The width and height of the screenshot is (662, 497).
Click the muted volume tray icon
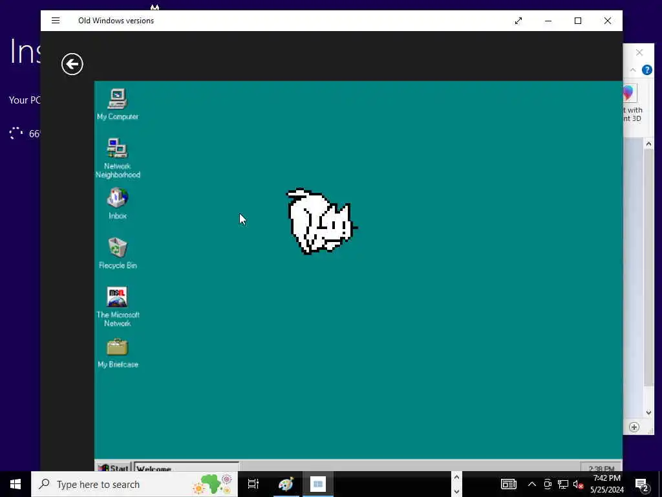pos(579,484)
